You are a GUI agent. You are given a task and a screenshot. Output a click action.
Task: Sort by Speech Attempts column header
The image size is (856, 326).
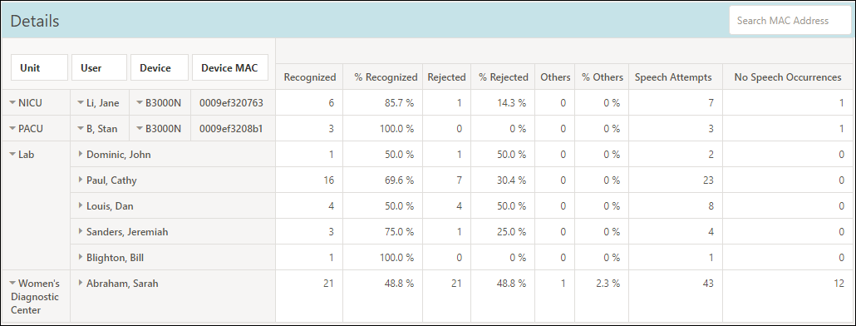pyautogui.click(x=673, y=77)
